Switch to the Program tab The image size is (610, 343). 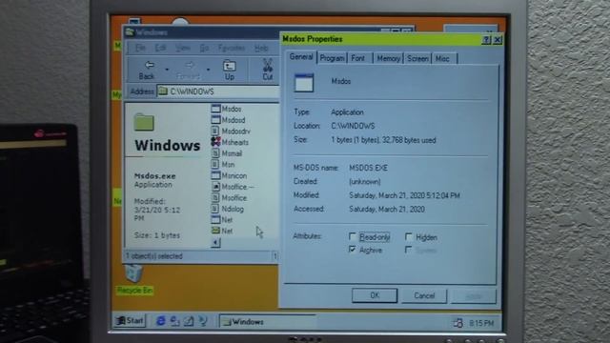[x=332, y=58]
